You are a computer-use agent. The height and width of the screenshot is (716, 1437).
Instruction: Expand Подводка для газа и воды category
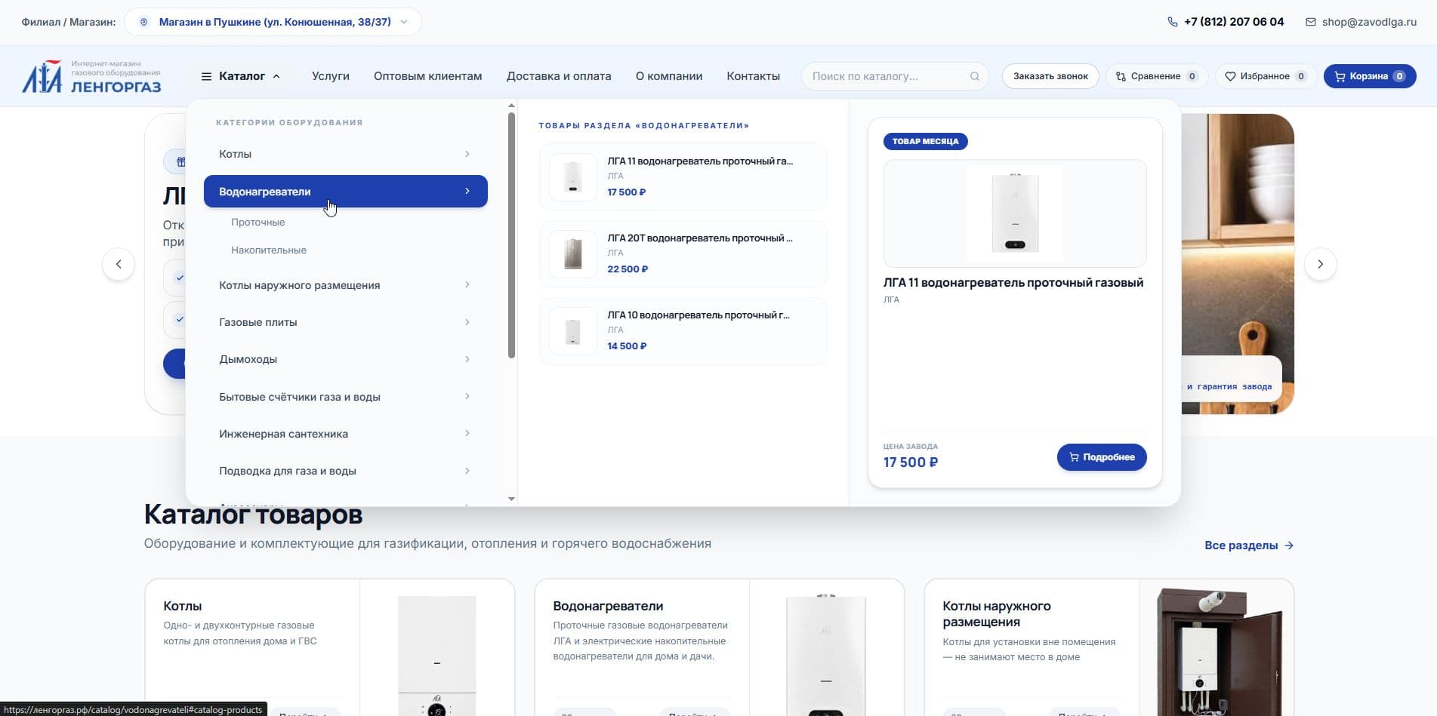coord(345,471)
